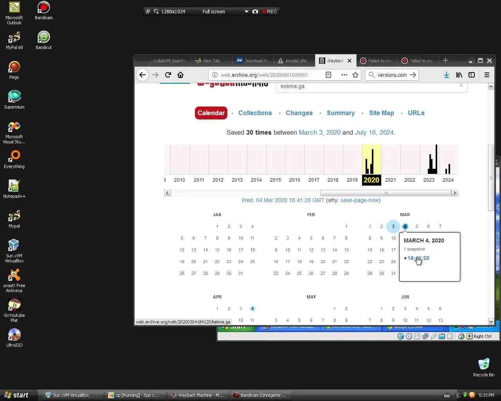Screen dimensions: 501x401
Task: Select year 2024 in the timeline
Action: (x=448, y=180)
